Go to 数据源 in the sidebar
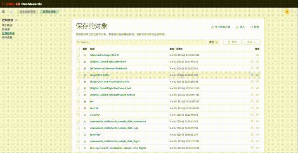The height and width of the screenshot is (153, 298). (x=6, y=29)
